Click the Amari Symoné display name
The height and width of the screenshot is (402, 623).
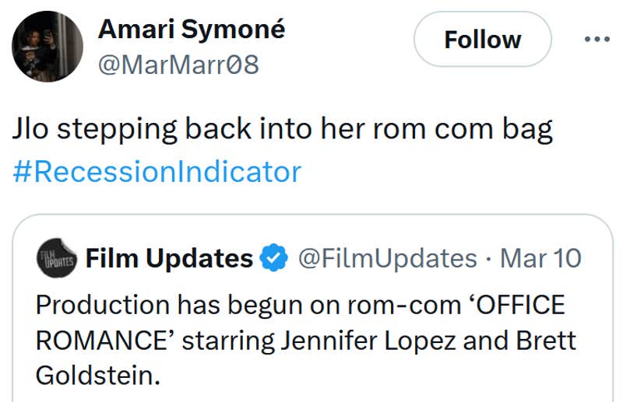[192, 30]
